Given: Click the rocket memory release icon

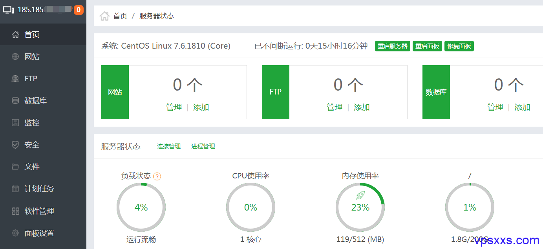Looking at the screenshot, I should tap(360, 195).
